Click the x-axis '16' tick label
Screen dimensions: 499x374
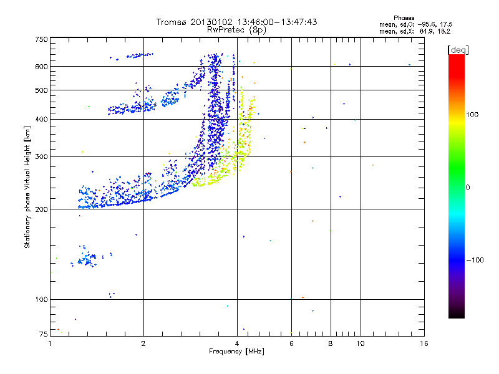[424, 343]
